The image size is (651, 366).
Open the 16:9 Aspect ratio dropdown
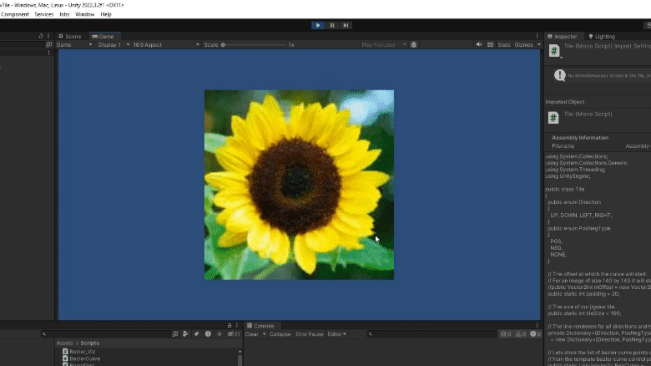166,44
